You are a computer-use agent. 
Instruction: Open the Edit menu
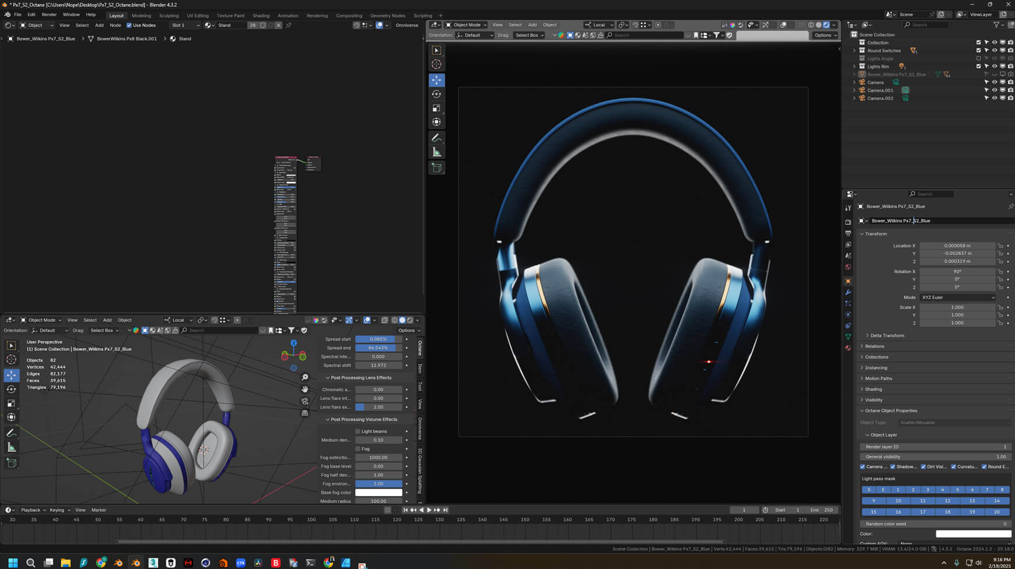pyautogui.click(x=32, y=15)
